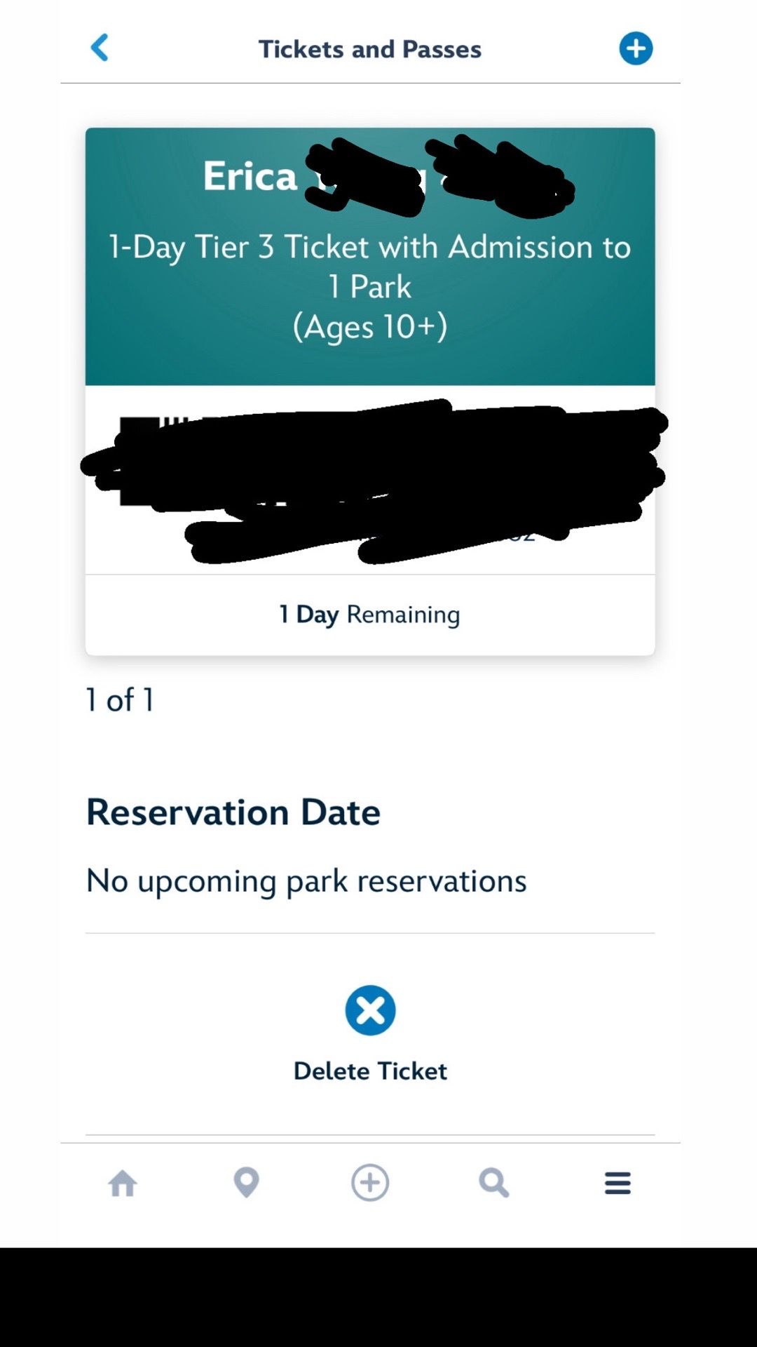
Task: Tap the 1 Park line on ticket
Action: point(370,286)
